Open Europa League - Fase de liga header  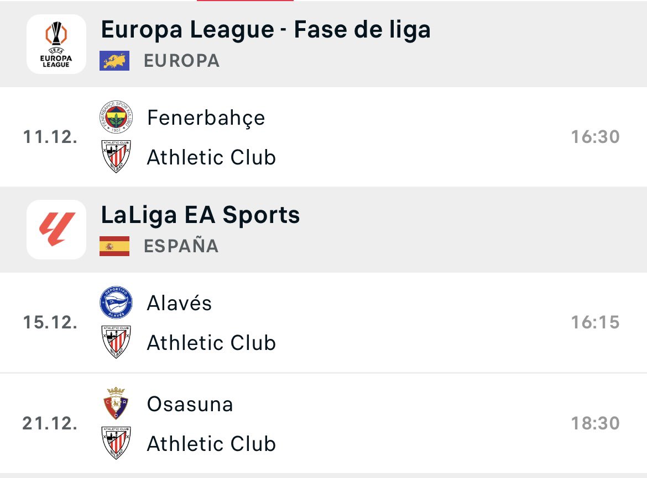coord(266,30)
